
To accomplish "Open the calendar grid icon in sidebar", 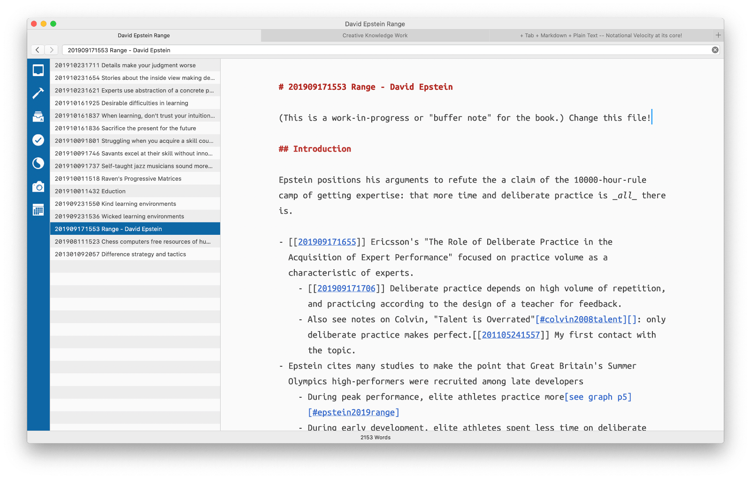I will point(38,210).
